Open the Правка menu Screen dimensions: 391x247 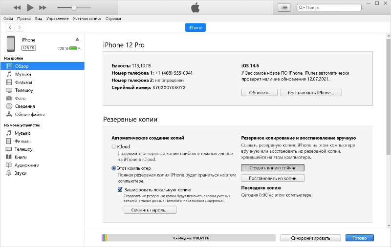(x=24, y=19)
